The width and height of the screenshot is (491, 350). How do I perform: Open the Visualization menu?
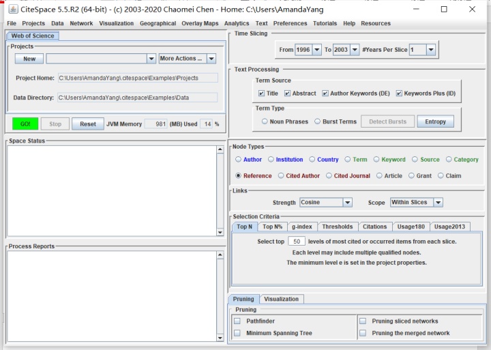point(116,23)
